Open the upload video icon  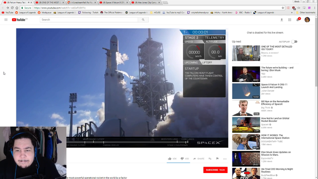pyautogui.click(x=282, y=20)
